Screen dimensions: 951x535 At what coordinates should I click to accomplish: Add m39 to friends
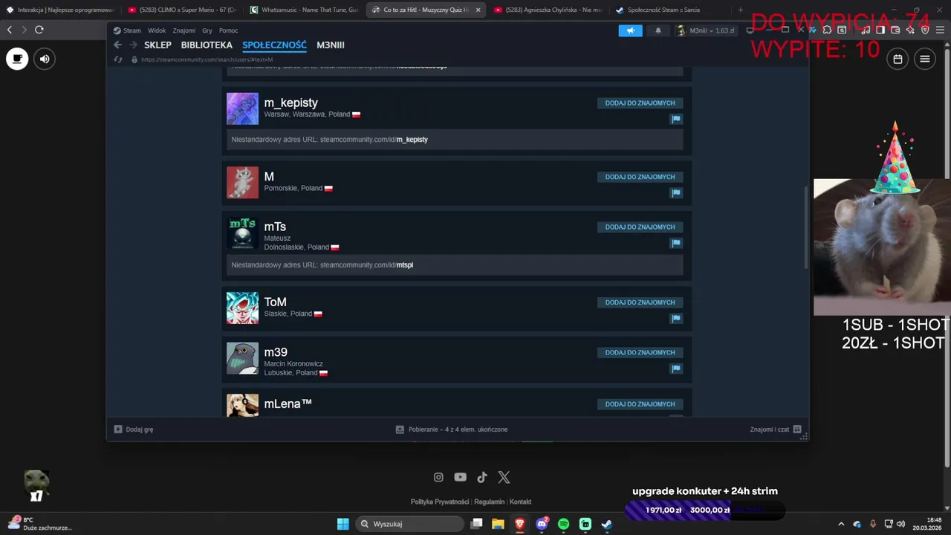[x=640, y=353]
